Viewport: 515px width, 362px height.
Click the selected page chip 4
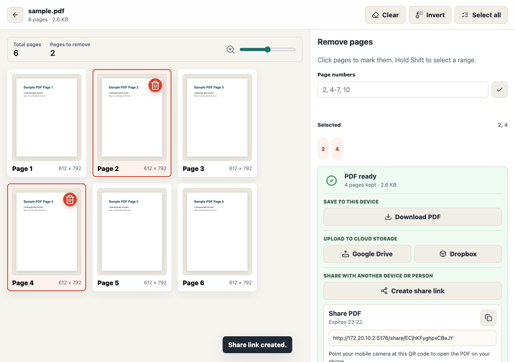click(x=337, y=149)
